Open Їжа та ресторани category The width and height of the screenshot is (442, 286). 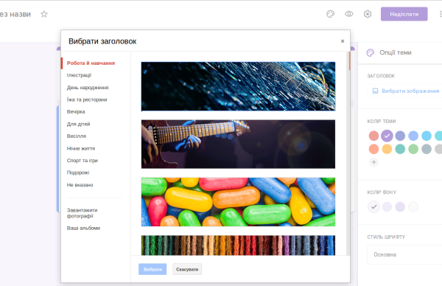click(x=87, y=100)
